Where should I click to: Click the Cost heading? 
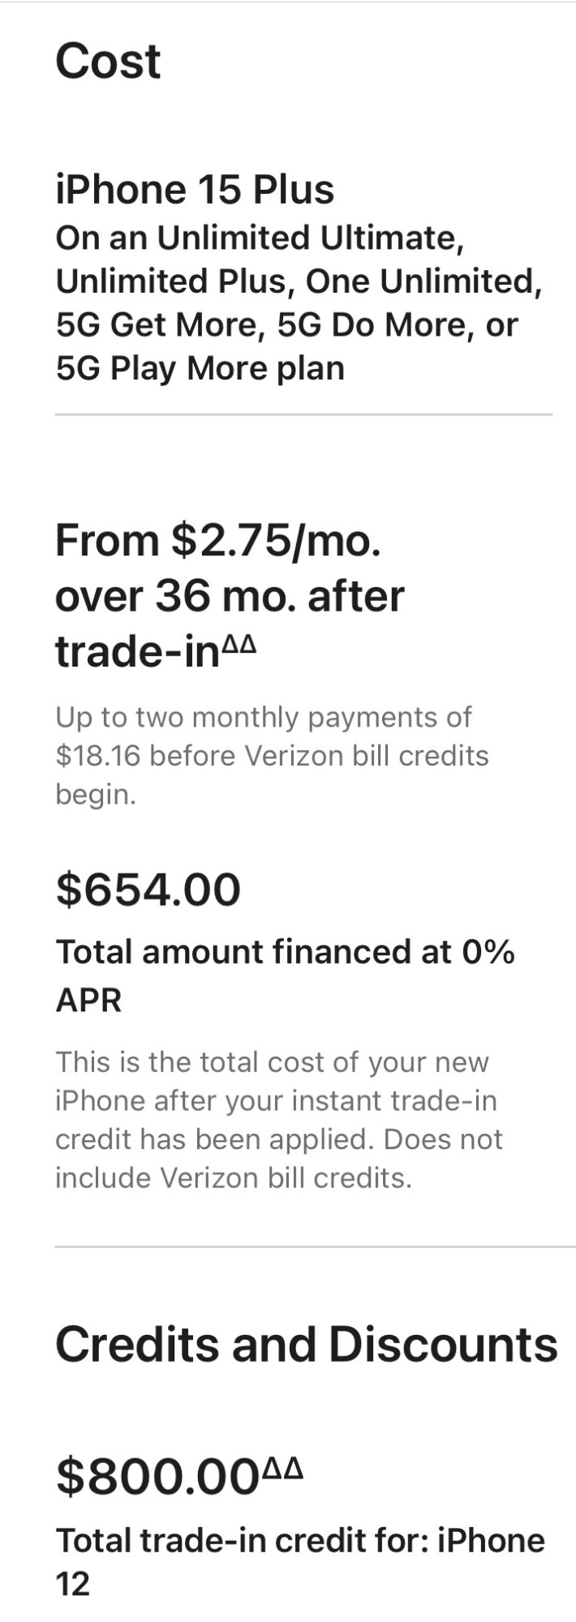click(x=108, y=61)
